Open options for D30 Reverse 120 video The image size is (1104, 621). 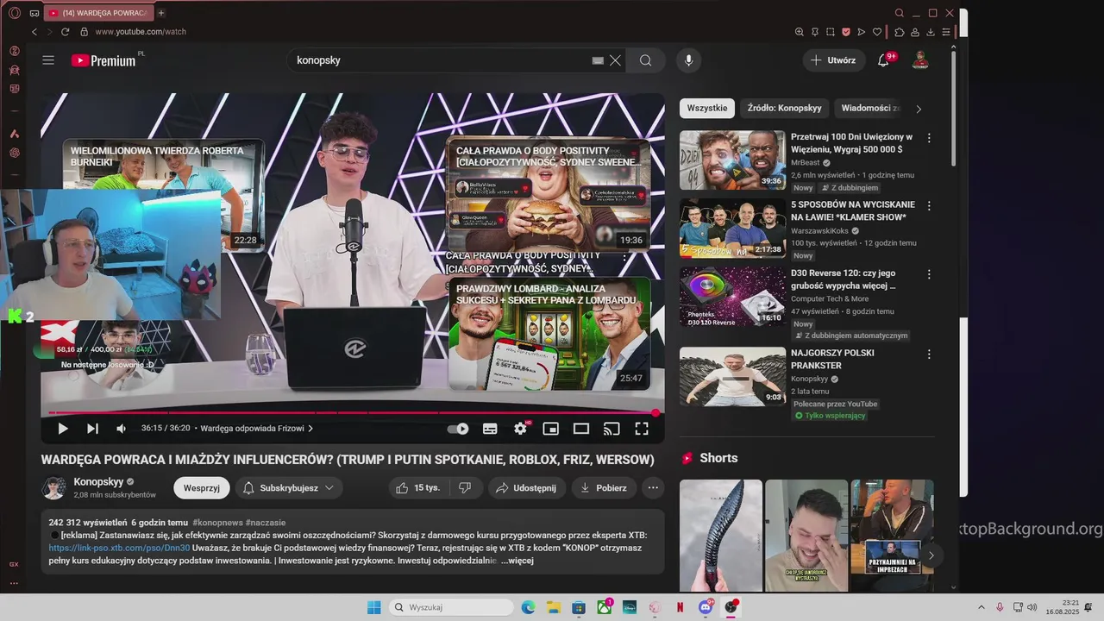(929, 274)
